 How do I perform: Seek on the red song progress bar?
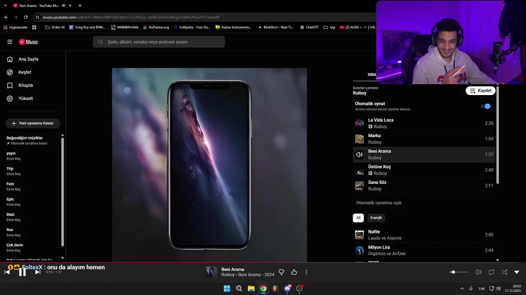pos(263,262)
